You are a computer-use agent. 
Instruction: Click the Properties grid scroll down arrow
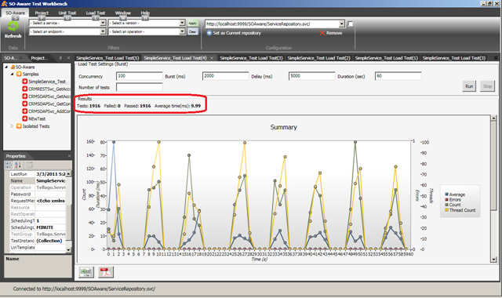pyautogui.click(x=68, y=249)
